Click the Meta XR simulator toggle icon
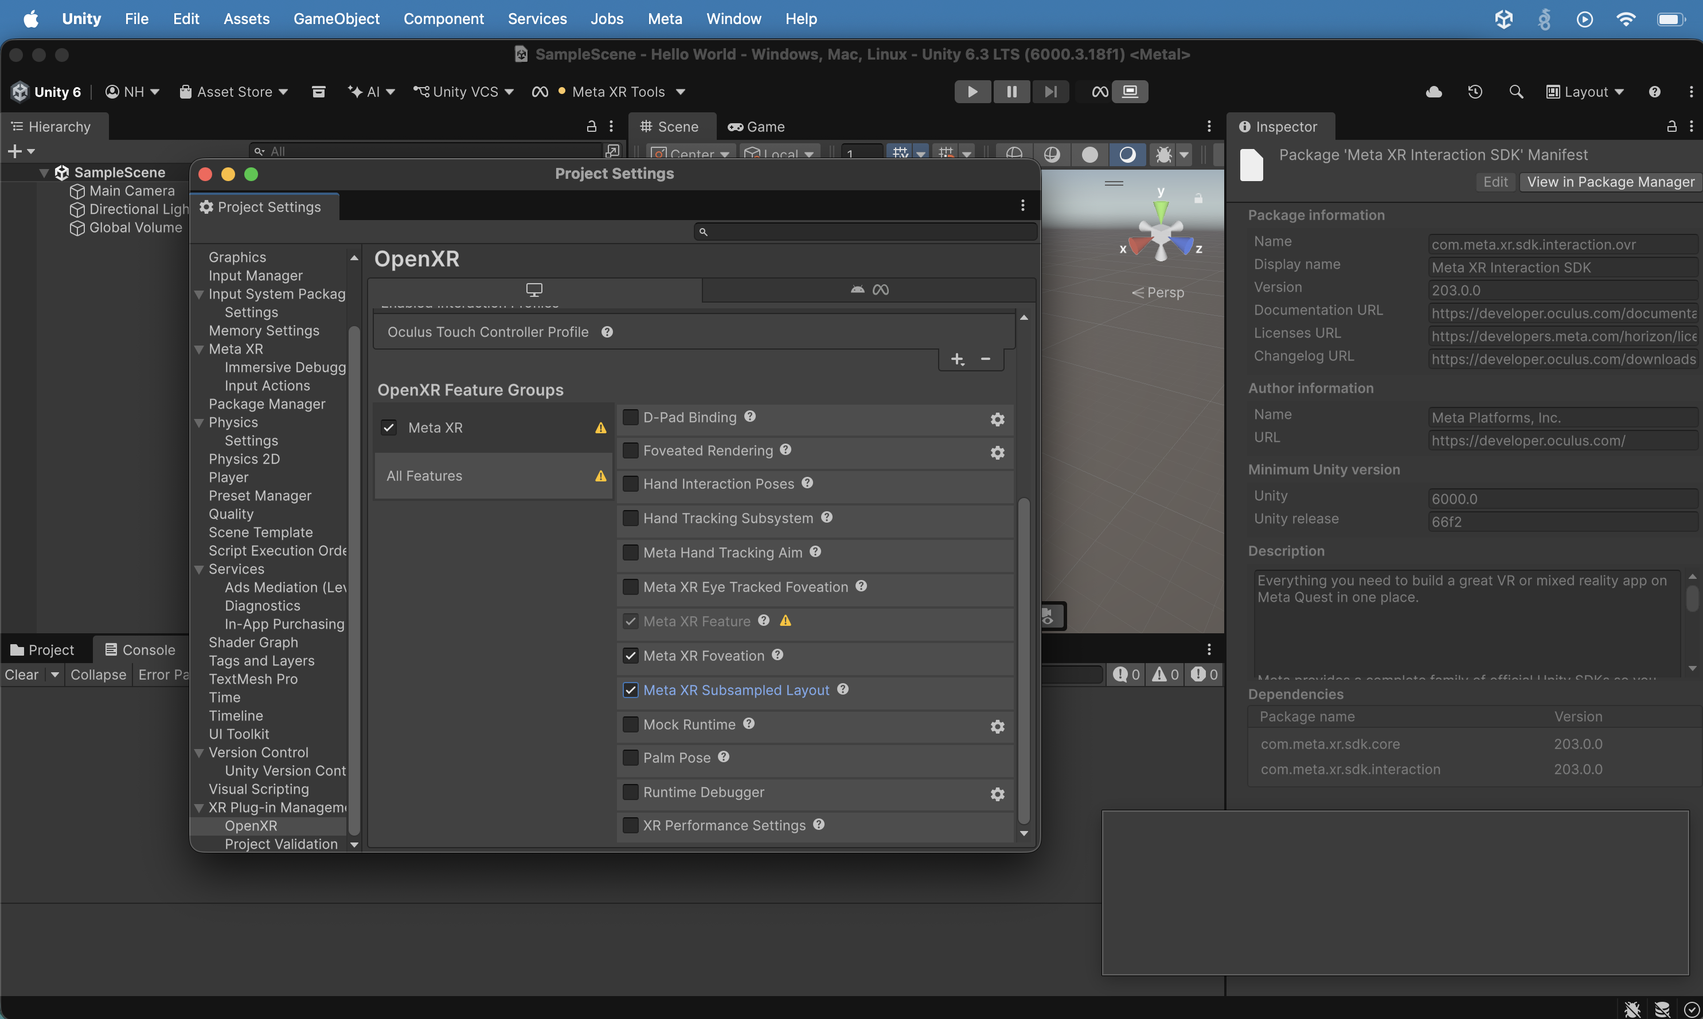The width and height of the screenshot is (1703, 1019). (1100, 91)
